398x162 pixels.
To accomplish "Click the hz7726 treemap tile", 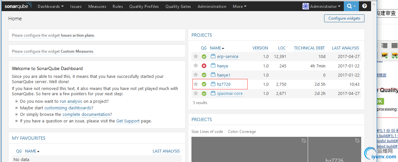I will point(334,150).
